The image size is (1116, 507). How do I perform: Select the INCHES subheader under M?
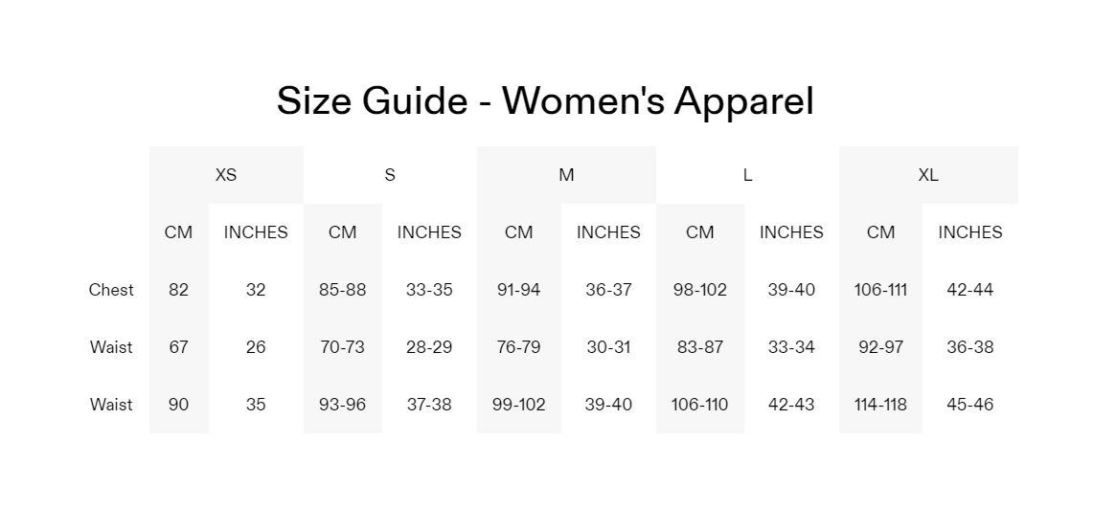[x=608, y=232]
